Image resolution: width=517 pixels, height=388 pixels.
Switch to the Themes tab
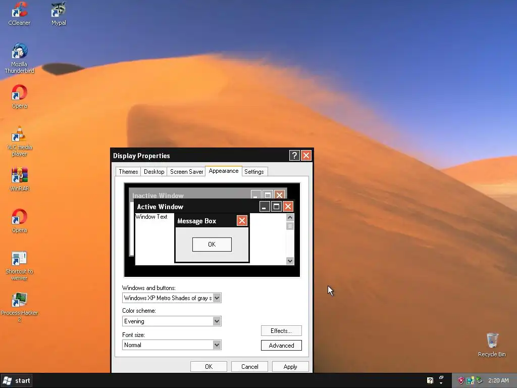tap(128, 172)
